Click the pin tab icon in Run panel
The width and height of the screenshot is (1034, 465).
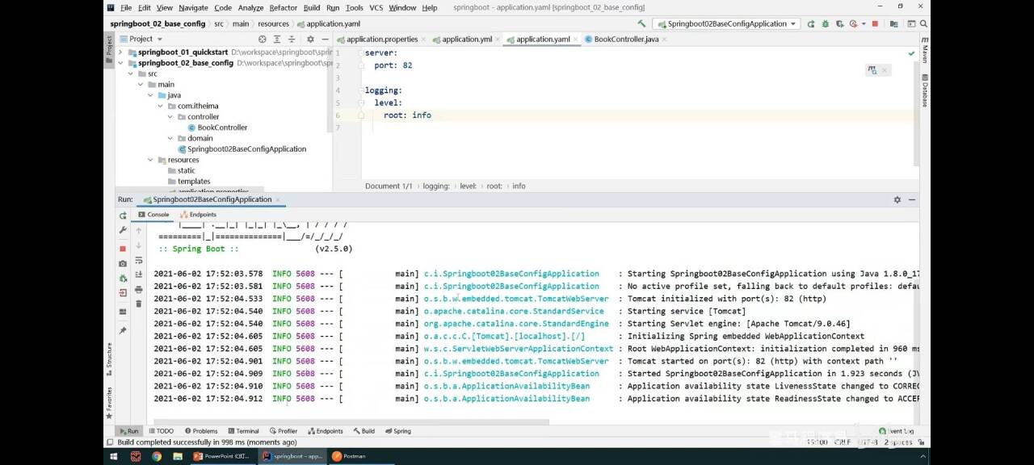click(x=123, y=331)
